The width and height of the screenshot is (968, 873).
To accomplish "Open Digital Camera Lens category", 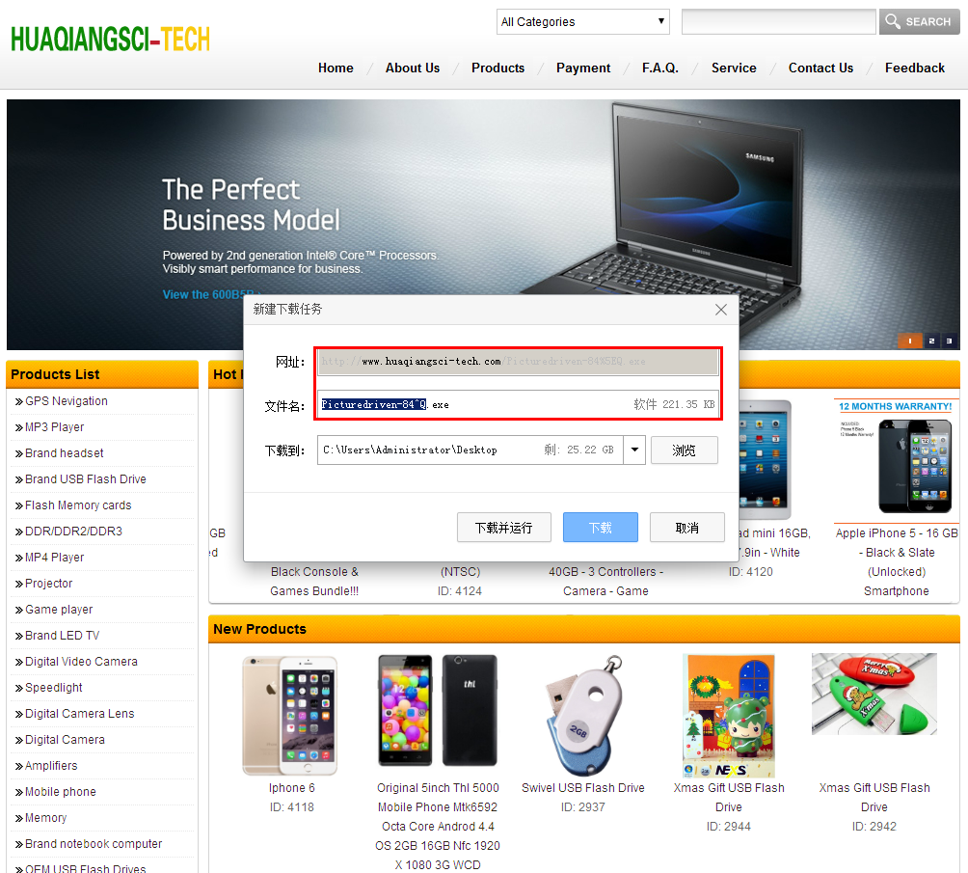I will pos(80,713).
